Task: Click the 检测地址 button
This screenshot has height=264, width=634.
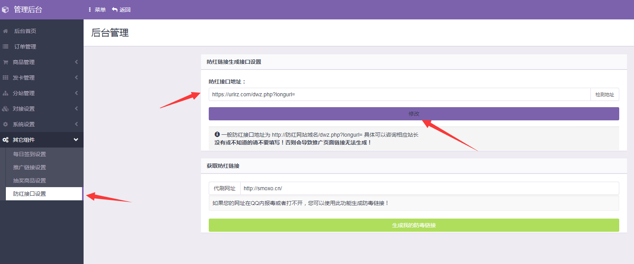Action: pyautogui.click(x=604, y=95)
